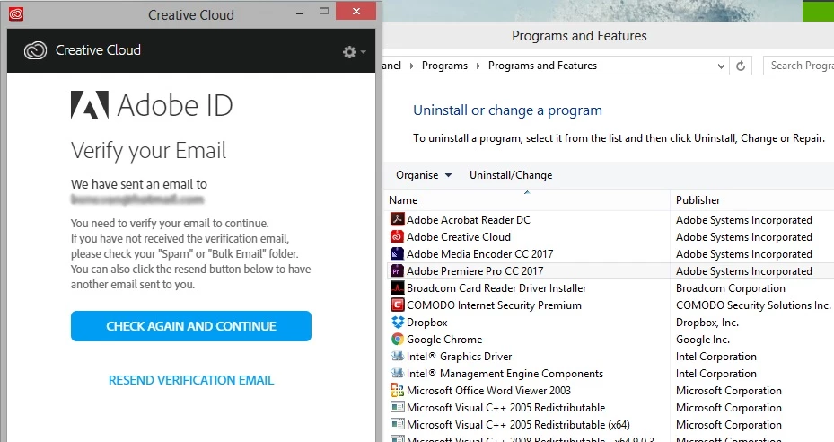The width and height of the screenshot is (834, 442).
Task: Click Uninstall/Change in the toolbar
Action: click(x=511, y=175)
